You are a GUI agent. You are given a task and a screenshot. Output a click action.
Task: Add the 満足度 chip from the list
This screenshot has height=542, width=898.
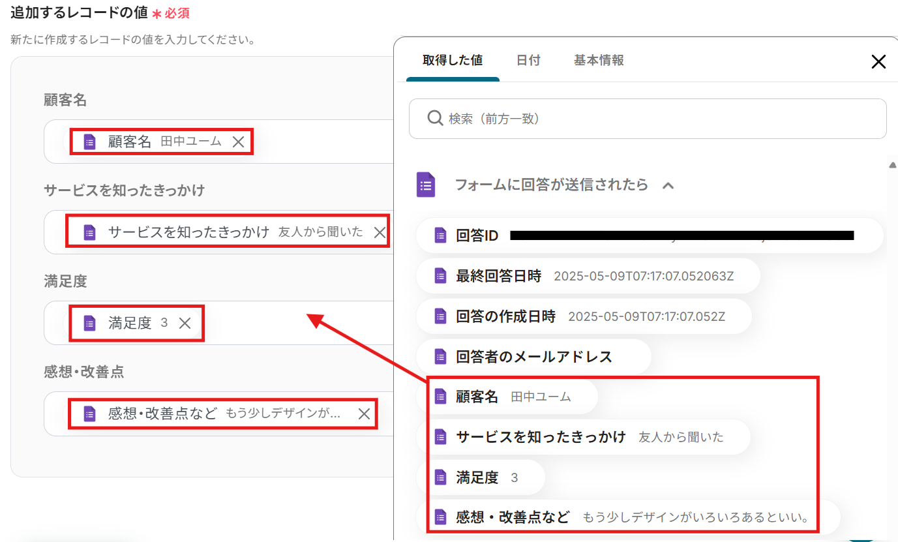pos(477,477)
